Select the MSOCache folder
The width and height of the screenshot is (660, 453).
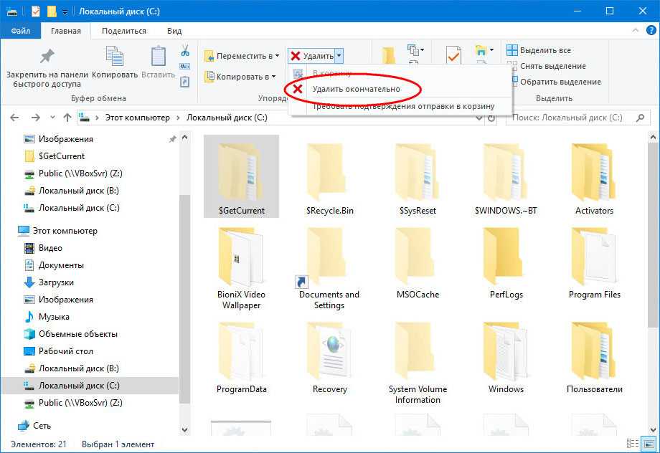tap(418, 263)
